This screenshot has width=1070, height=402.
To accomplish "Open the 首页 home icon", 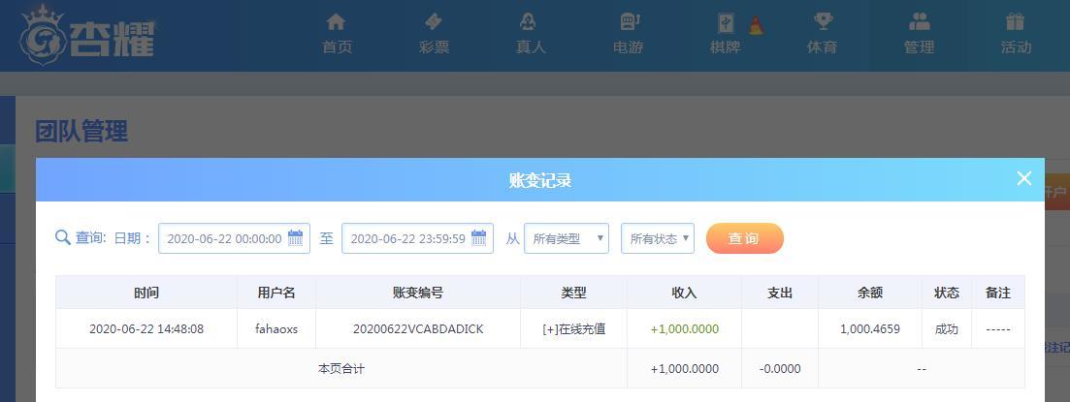I will click(x=336, y=22).
